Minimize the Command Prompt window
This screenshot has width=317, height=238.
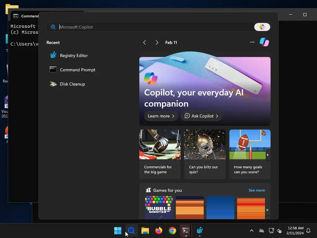(291, 15)
